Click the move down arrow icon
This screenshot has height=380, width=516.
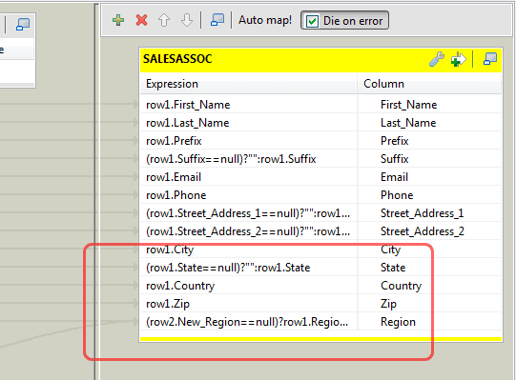[187, 20]
